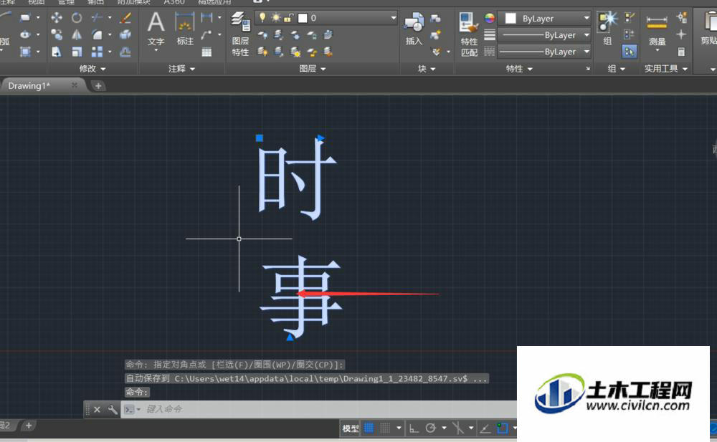Expand the 修改 Modify panel
Image resolution: width=717 pixels, height=442 pixels.
point(92,69)
